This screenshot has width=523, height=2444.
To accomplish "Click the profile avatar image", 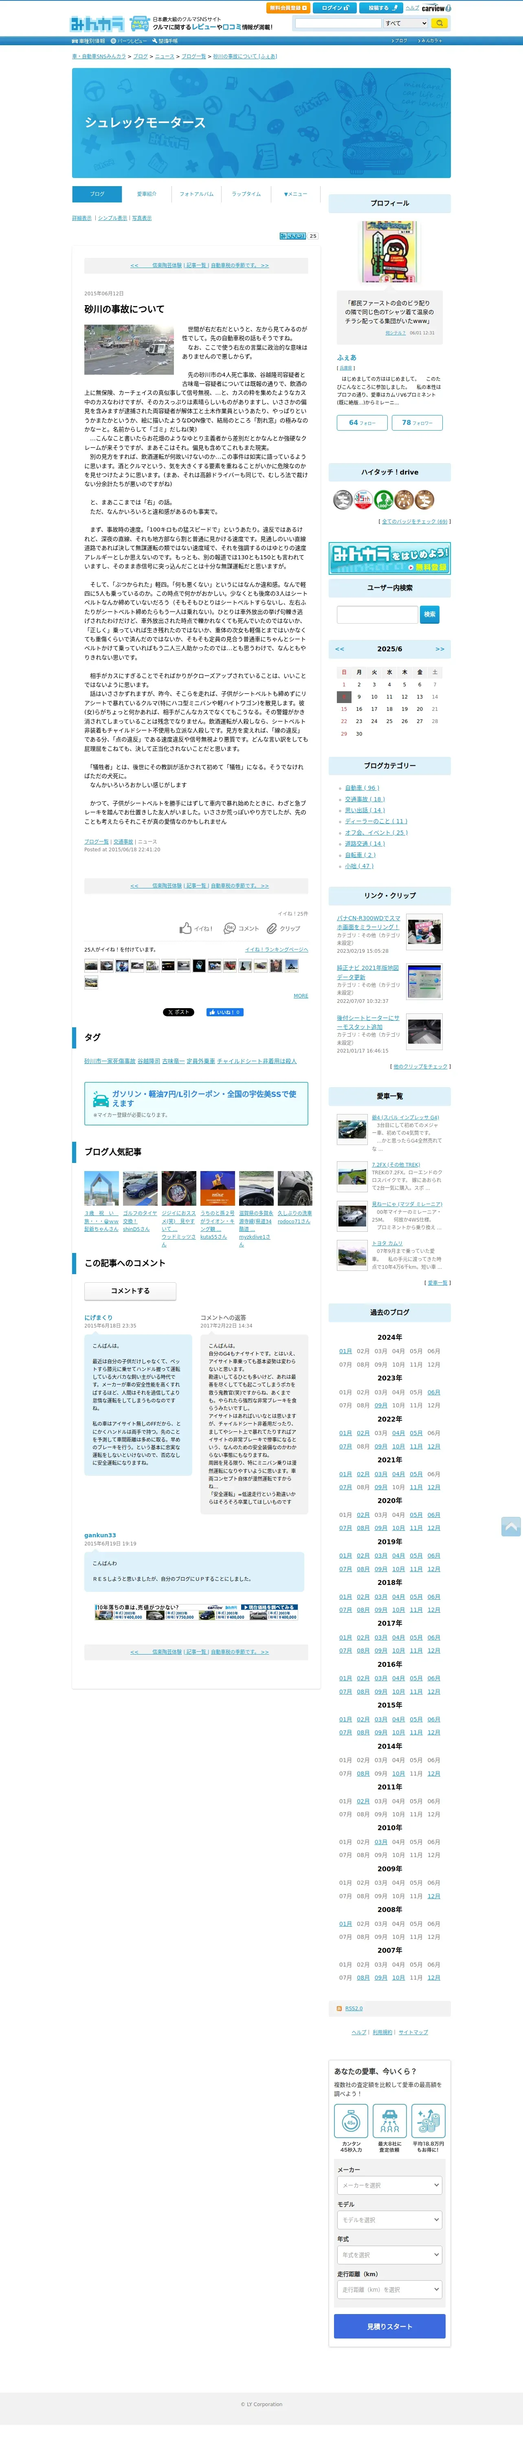I will pyautogui.click(x=389, y=251).
